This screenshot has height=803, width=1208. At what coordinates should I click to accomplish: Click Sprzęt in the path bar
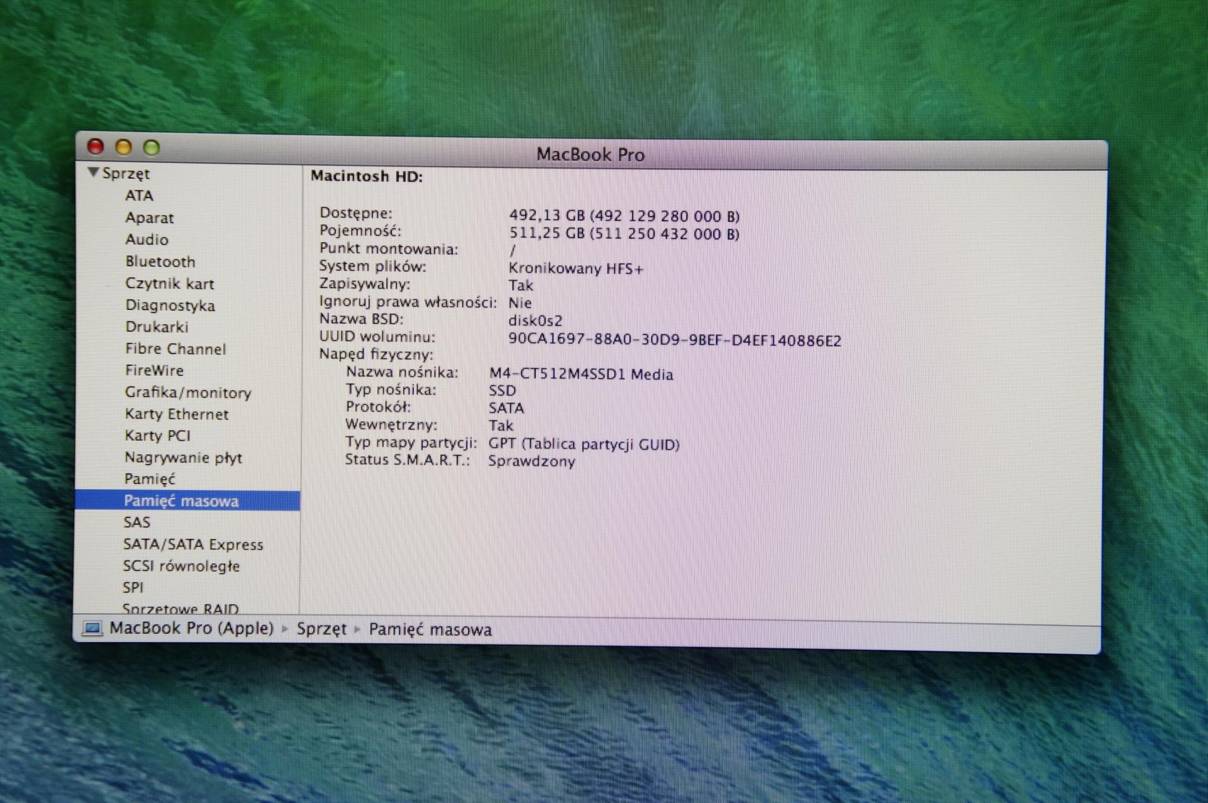tap(322, 629)
